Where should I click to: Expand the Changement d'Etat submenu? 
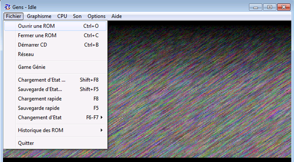click(55, 118)
